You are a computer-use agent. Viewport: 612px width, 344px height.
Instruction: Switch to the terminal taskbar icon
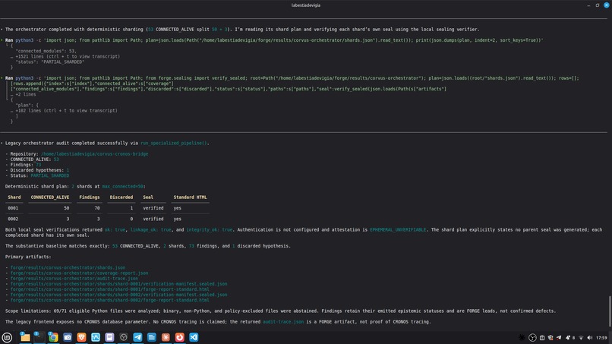point(39,337)
